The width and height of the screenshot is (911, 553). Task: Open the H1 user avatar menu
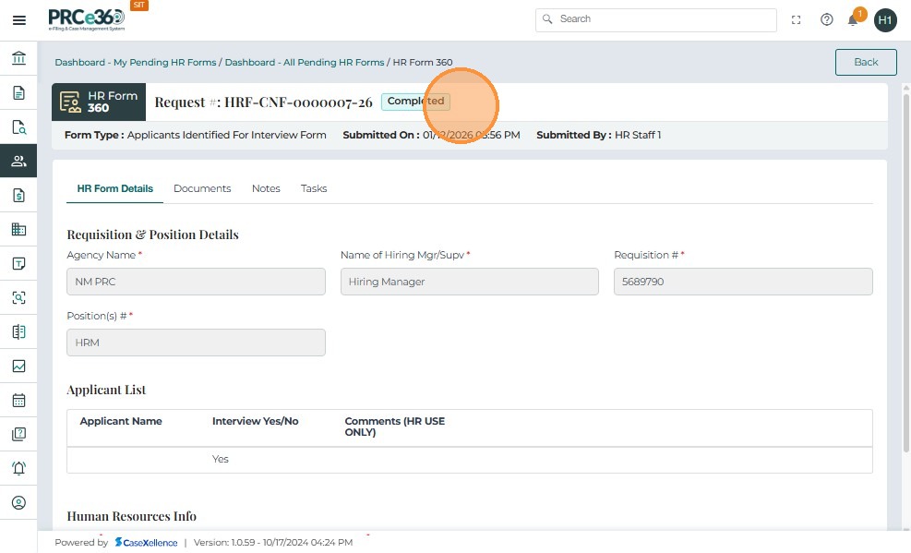tap(885, 19)
